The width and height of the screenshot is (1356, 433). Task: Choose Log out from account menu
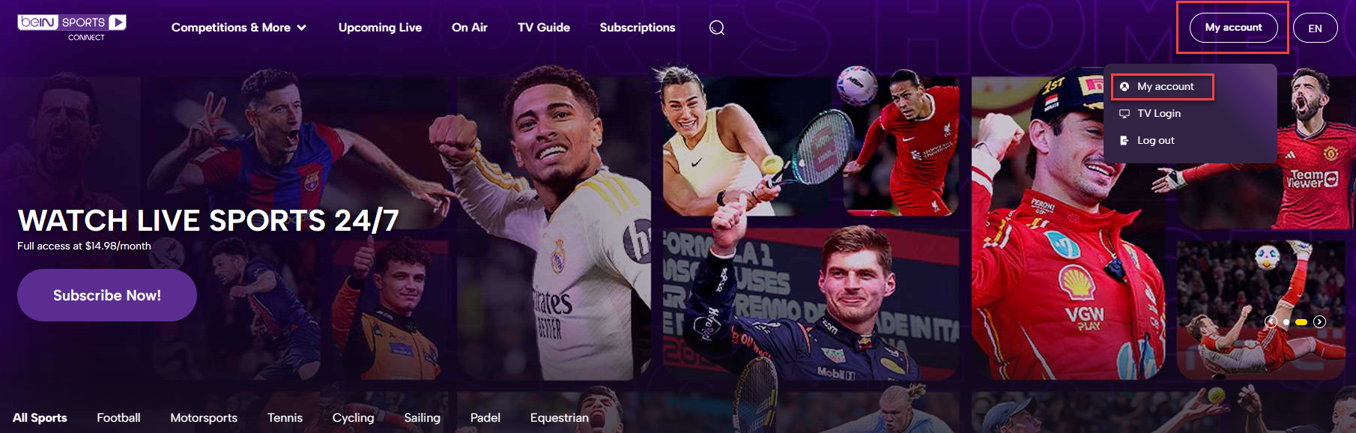(x=1155, y=141)
